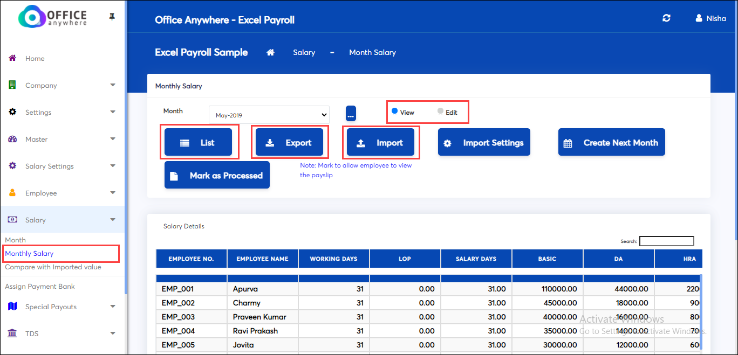Click the Salary breadcrumb link
The image size is (738, 355).
point(304,52)
